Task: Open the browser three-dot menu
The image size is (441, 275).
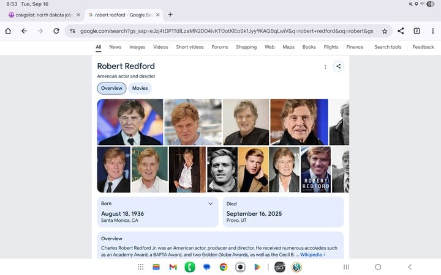Action: [432, 31]
